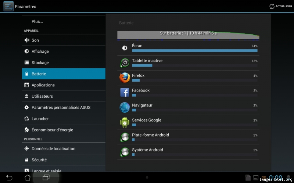294x183 pixels.
Task: Tap the Système Android icon
Action: point(125,152)
